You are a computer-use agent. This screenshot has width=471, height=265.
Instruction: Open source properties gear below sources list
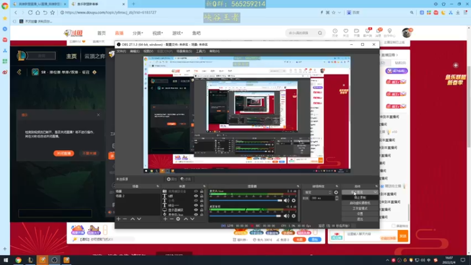pos(178,219)
